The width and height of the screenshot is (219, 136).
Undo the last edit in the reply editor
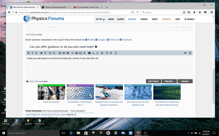point(107,53)
